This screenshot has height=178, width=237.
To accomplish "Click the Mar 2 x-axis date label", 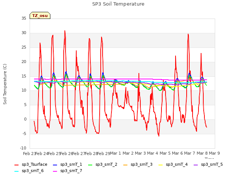I will (x=128, y=153).
